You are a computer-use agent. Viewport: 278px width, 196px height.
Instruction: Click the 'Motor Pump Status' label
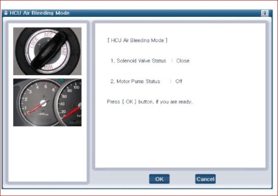point(138,81)
